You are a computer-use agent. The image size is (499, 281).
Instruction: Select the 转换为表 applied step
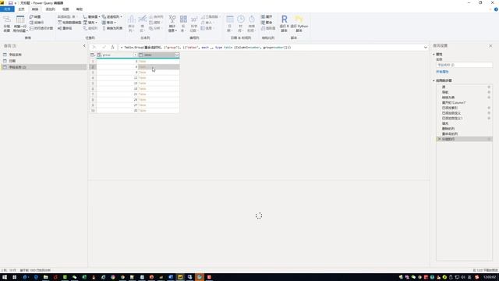[x=448, y=98]
